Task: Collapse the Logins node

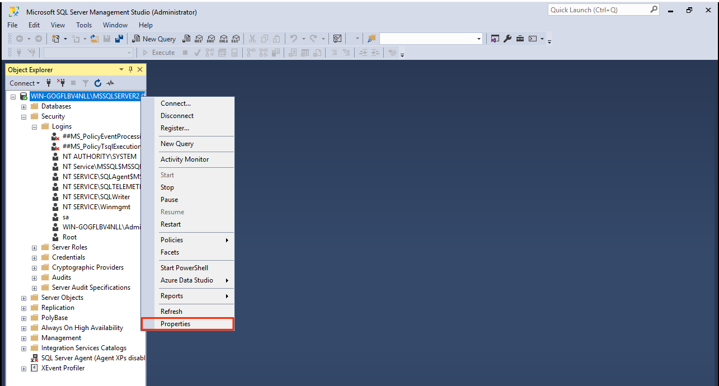Action: (x=34, y=126)
